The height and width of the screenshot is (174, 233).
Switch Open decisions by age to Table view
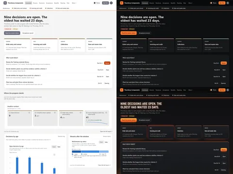pos(59,147)
